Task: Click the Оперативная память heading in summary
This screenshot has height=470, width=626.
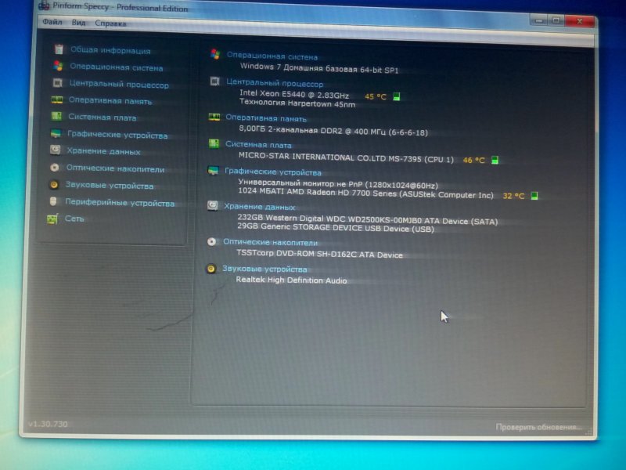Action: click(266, 117)
